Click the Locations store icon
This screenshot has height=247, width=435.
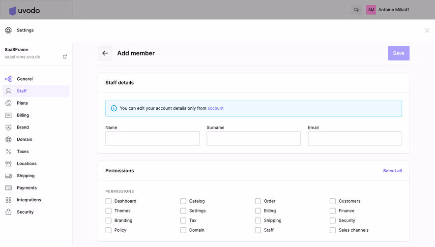8,163
